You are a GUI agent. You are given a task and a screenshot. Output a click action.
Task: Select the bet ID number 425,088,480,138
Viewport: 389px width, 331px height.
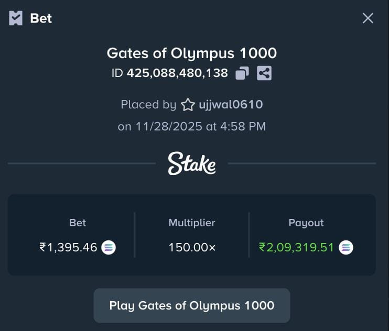coord(177,73)
